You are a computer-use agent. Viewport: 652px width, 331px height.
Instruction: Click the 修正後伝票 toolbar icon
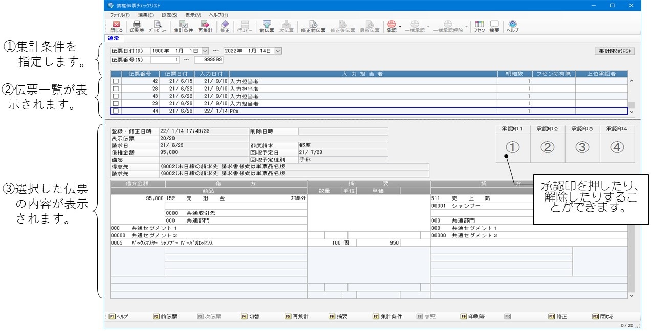pos(342,27)
